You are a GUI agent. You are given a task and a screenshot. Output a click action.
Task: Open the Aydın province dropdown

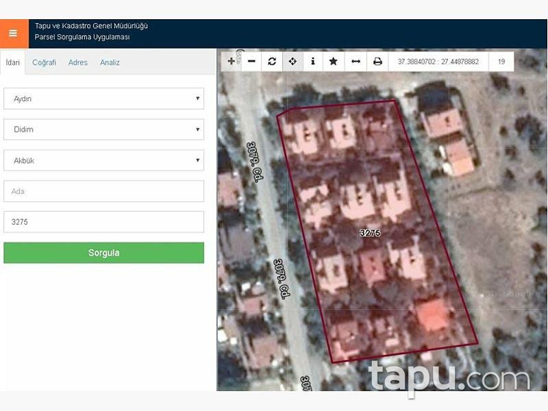[103, 99]
